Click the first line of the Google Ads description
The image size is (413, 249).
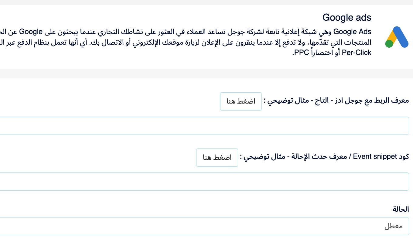click(x=213, y=32)
